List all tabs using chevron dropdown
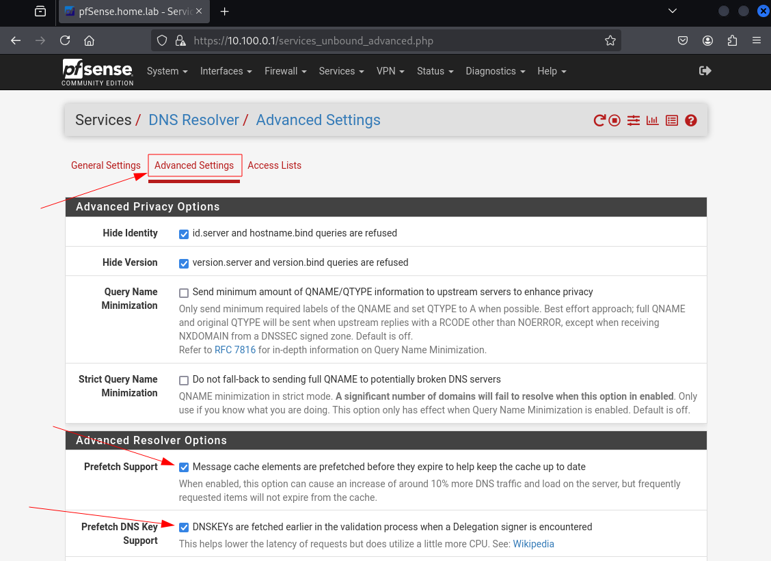 tap(673, 11)
